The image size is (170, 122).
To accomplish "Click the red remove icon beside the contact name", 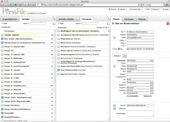I will [x=168, y=24].
